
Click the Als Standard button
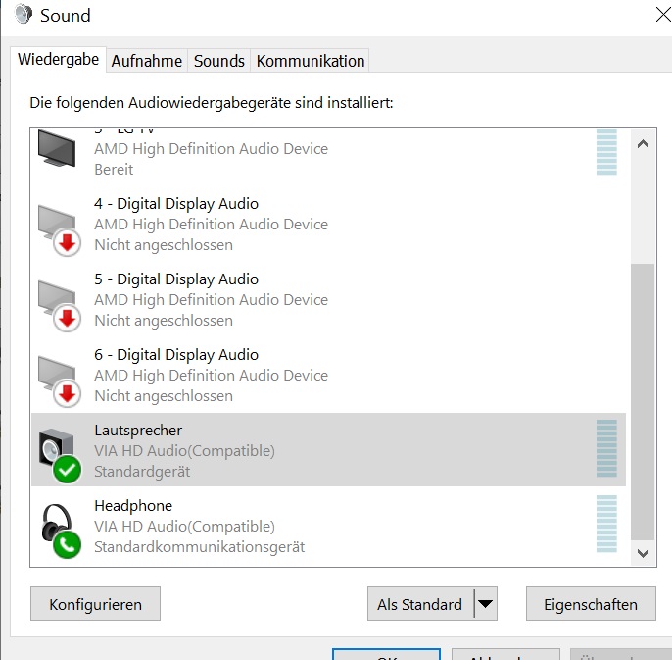[420, 604]
